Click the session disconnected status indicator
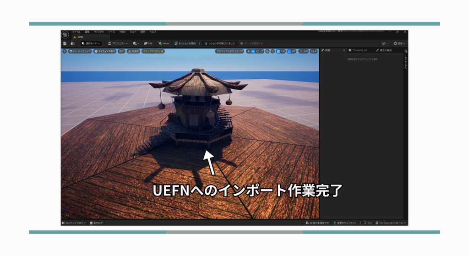This screenshot has width=469, height=256. (x=220, y=44)
